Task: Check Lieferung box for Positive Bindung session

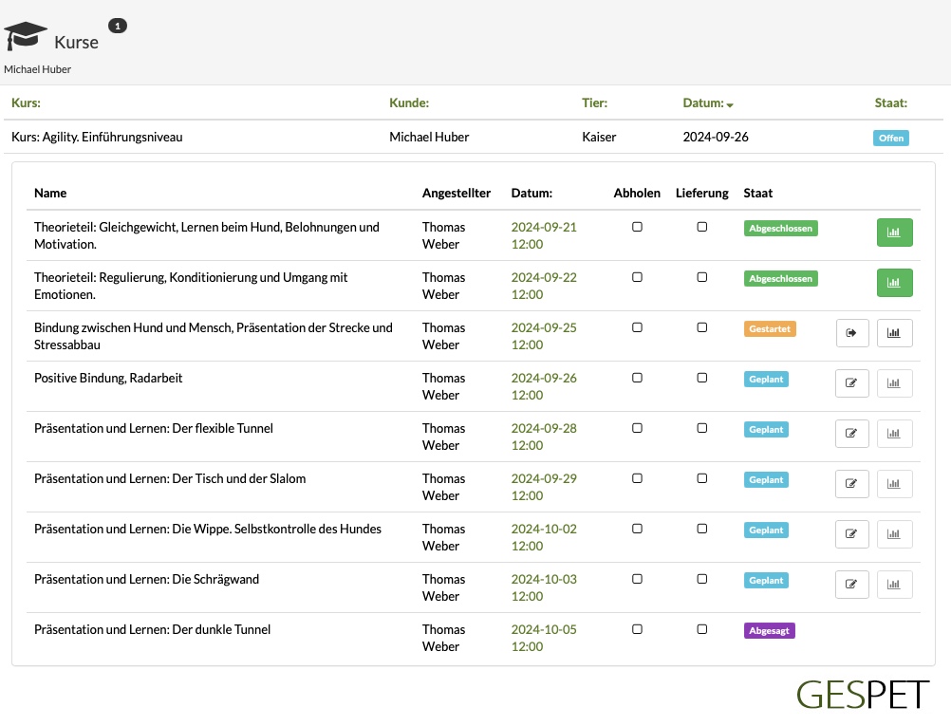Action: pyautogui.click(x=701, y=378)
